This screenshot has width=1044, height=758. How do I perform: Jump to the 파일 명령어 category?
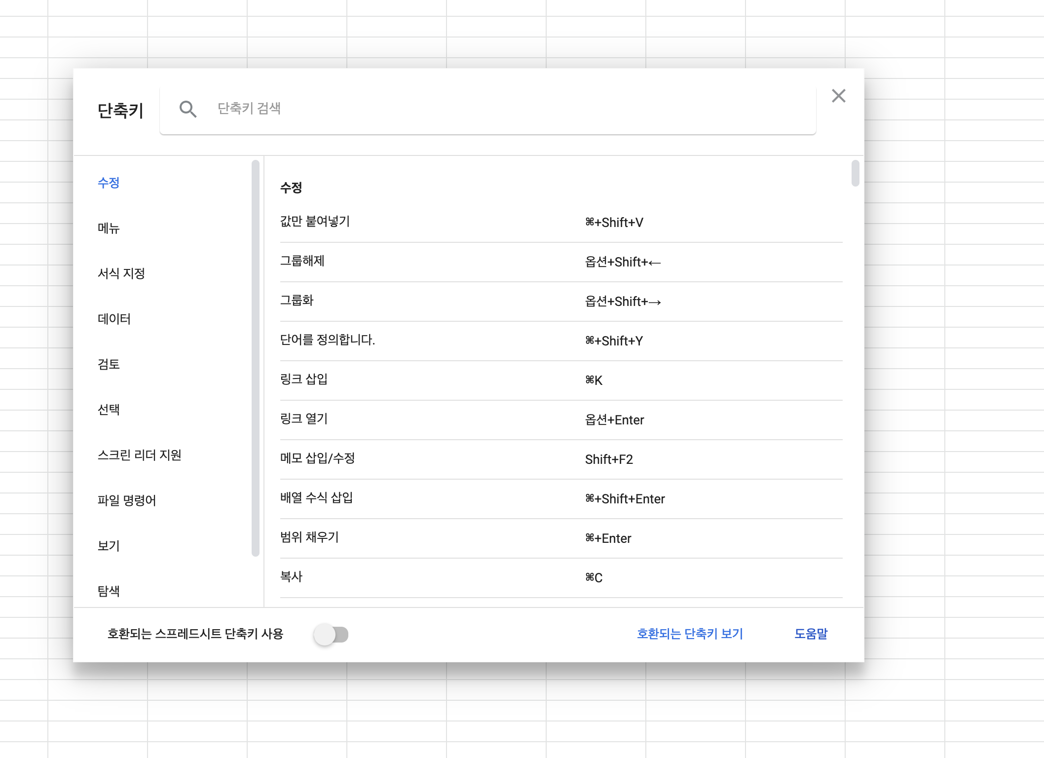(127, 500)
